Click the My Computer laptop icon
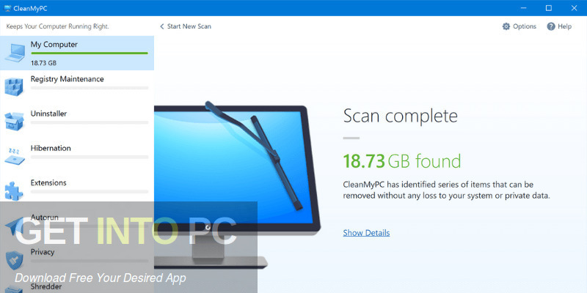Screen dimensions: 587x293 (x=15, y=53)
